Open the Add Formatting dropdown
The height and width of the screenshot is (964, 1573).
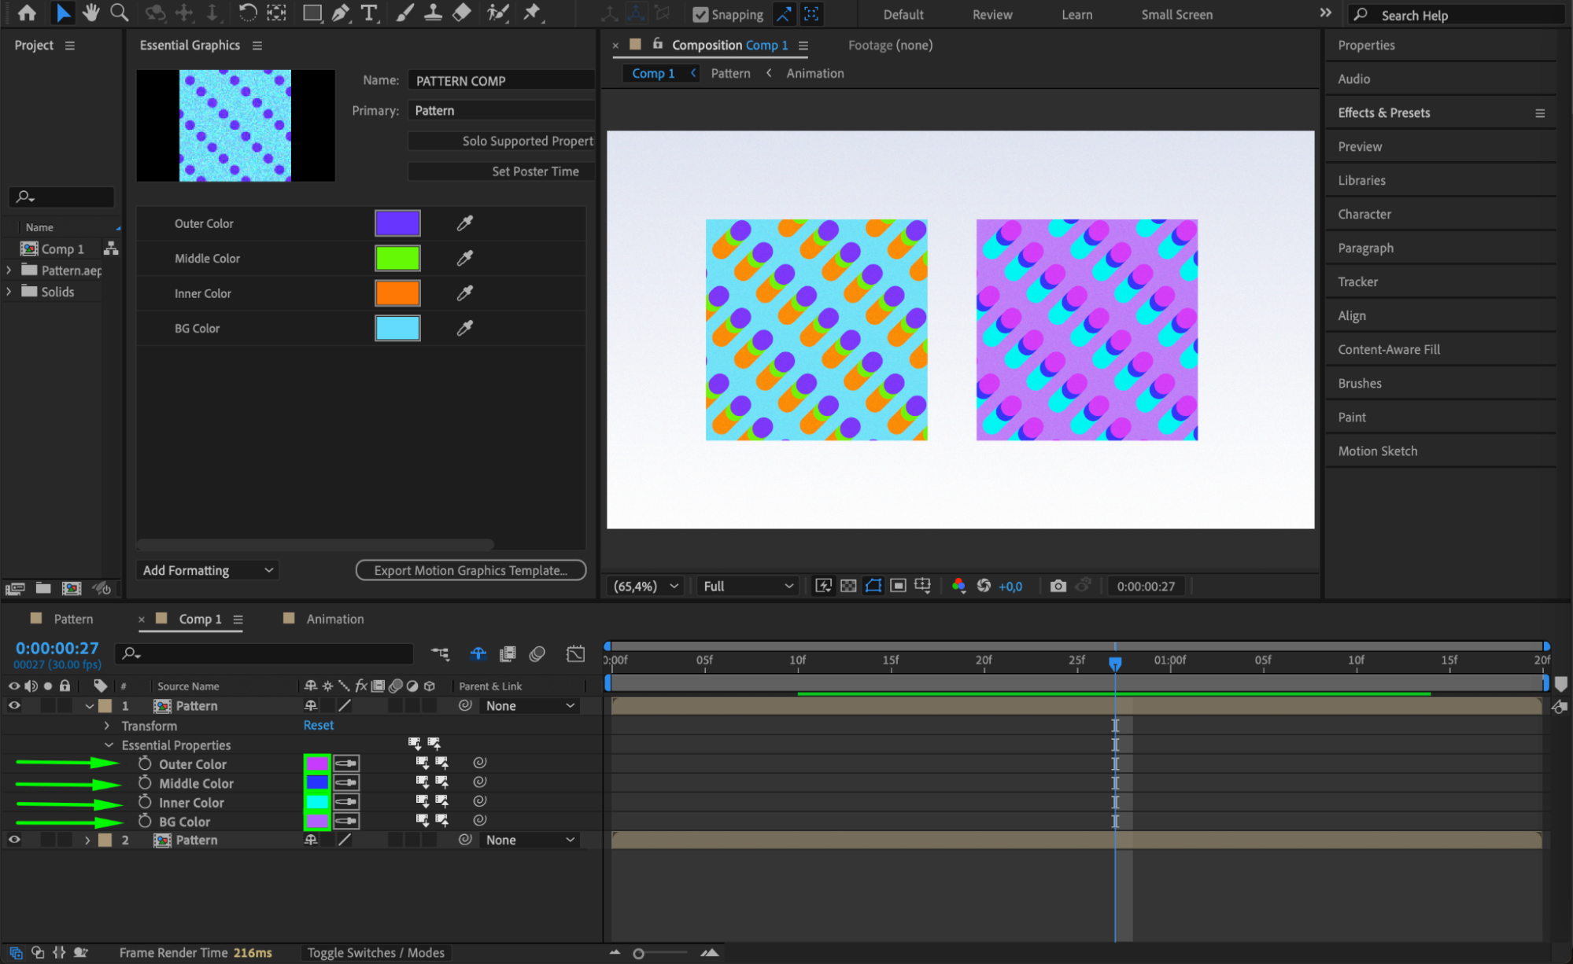coord(208,570)
